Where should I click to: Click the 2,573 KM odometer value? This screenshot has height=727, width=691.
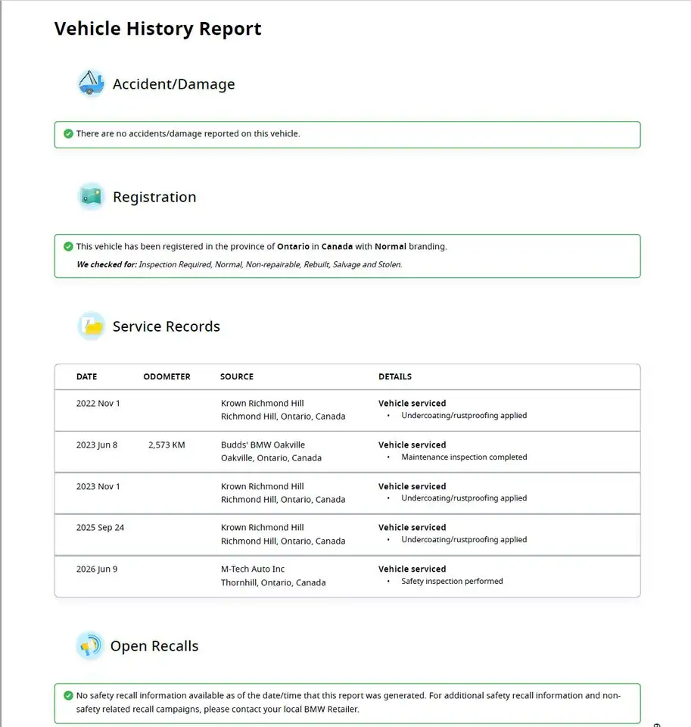(167, 445)
